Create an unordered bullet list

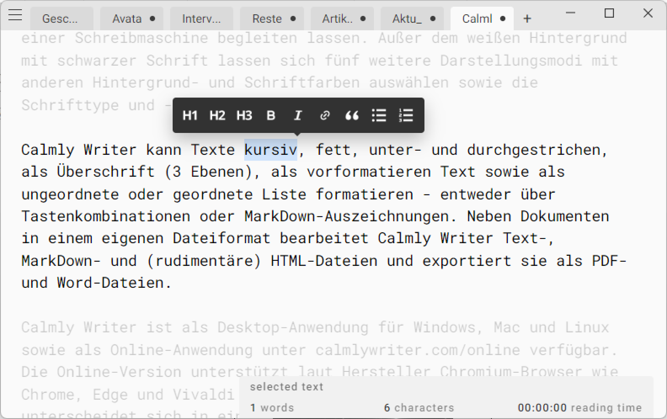379,115
